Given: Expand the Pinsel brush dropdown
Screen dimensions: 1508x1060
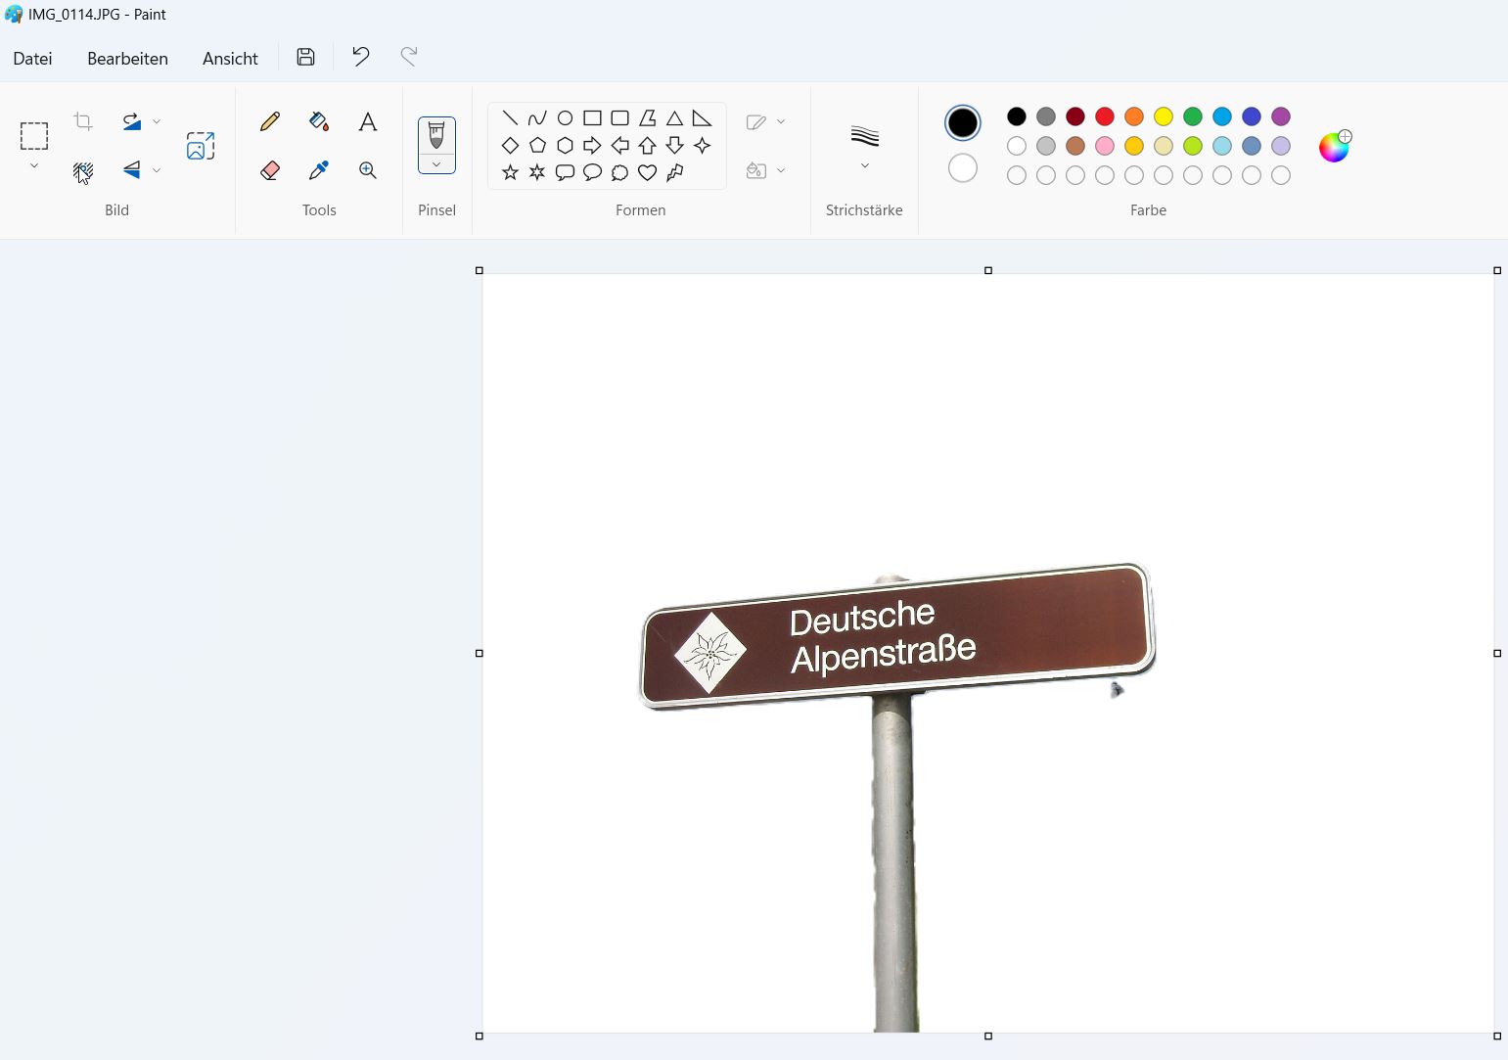Looking at the screenshot, I should [436, 164].
